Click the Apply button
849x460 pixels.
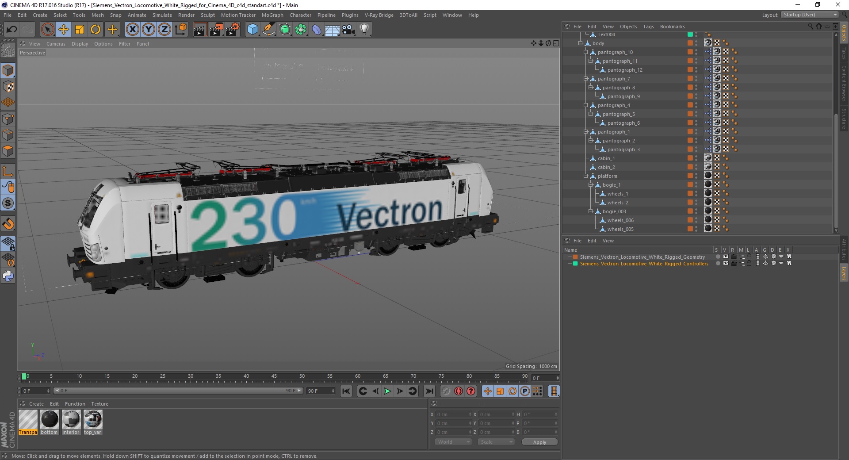coord(539,442)
